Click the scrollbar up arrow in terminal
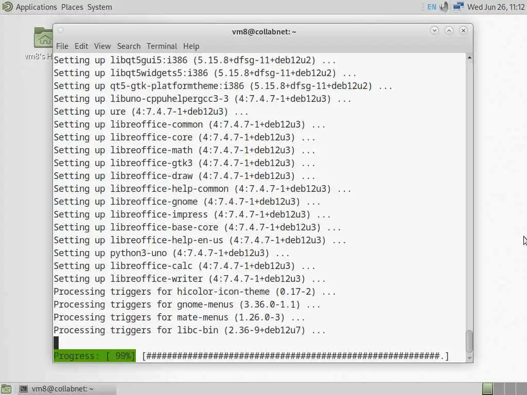This screenshot has width=527, height=395. [x=469, y=58]
